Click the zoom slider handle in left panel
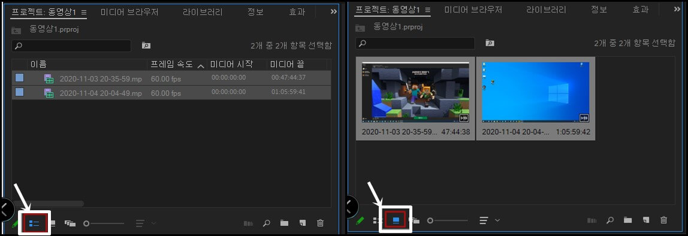The height and width of the screenshot is (236, 688). click(x=86, y=223)
